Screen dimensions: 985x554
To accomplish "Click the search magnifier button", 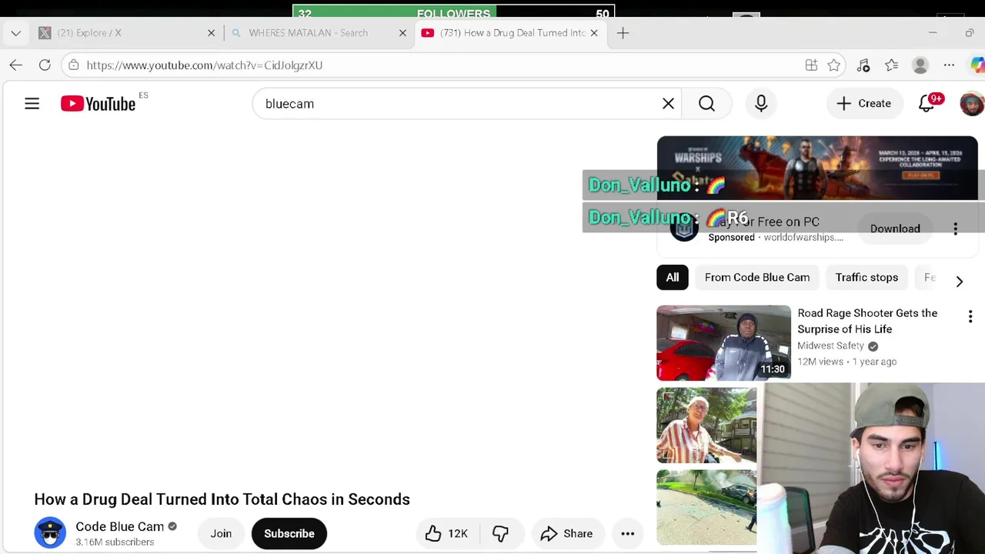I will click(x=706, y=103).
